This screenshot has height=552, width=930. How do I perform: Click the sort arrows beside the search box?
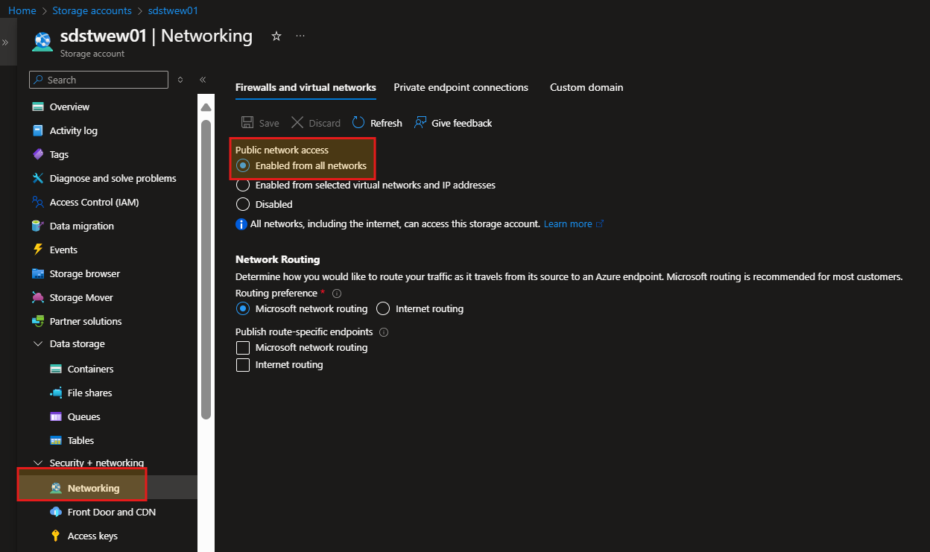[x=180, y=80]
